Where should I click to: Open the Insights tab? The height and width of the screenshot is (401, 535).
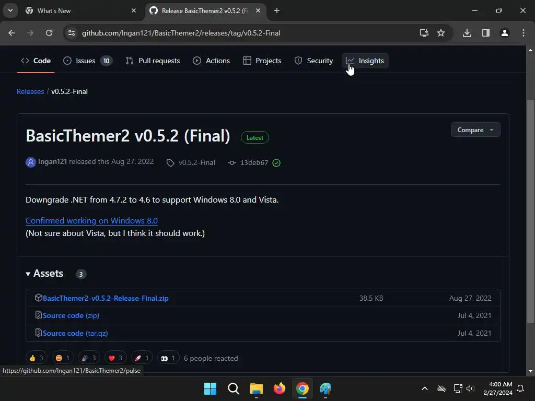(365, 61)
